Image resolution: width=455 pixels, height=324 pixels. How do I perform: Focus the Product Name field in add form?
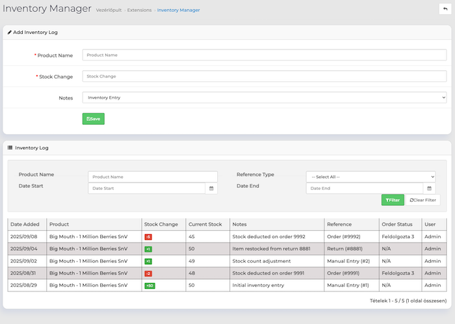[264, 55]
